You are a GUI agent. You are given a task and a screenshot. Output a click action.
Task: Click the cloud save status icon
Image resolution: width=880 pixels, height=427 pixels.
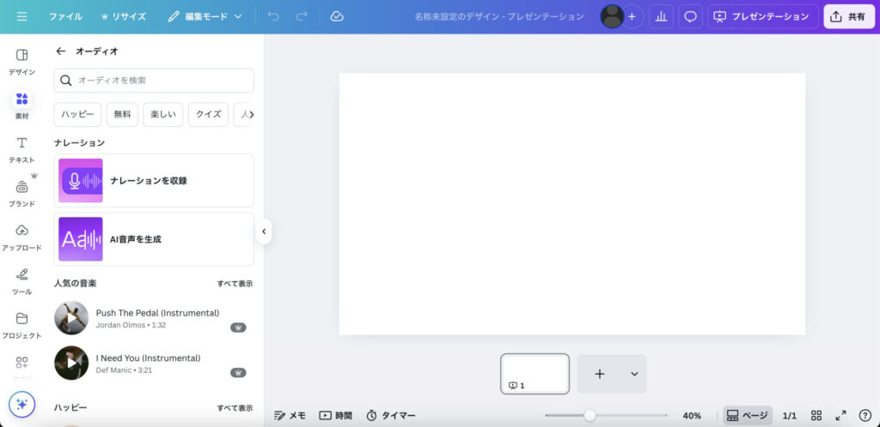click(x=337, y=16)
